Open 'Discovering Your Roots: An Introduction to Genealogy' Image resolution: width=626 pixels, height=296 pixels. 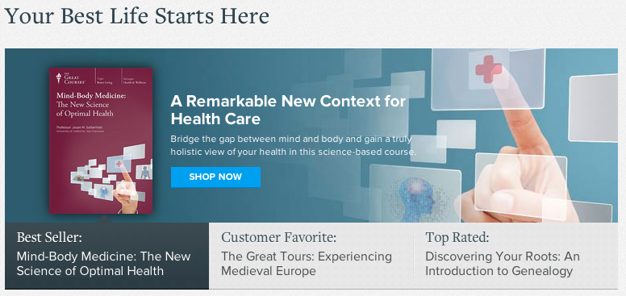(503, 263)
